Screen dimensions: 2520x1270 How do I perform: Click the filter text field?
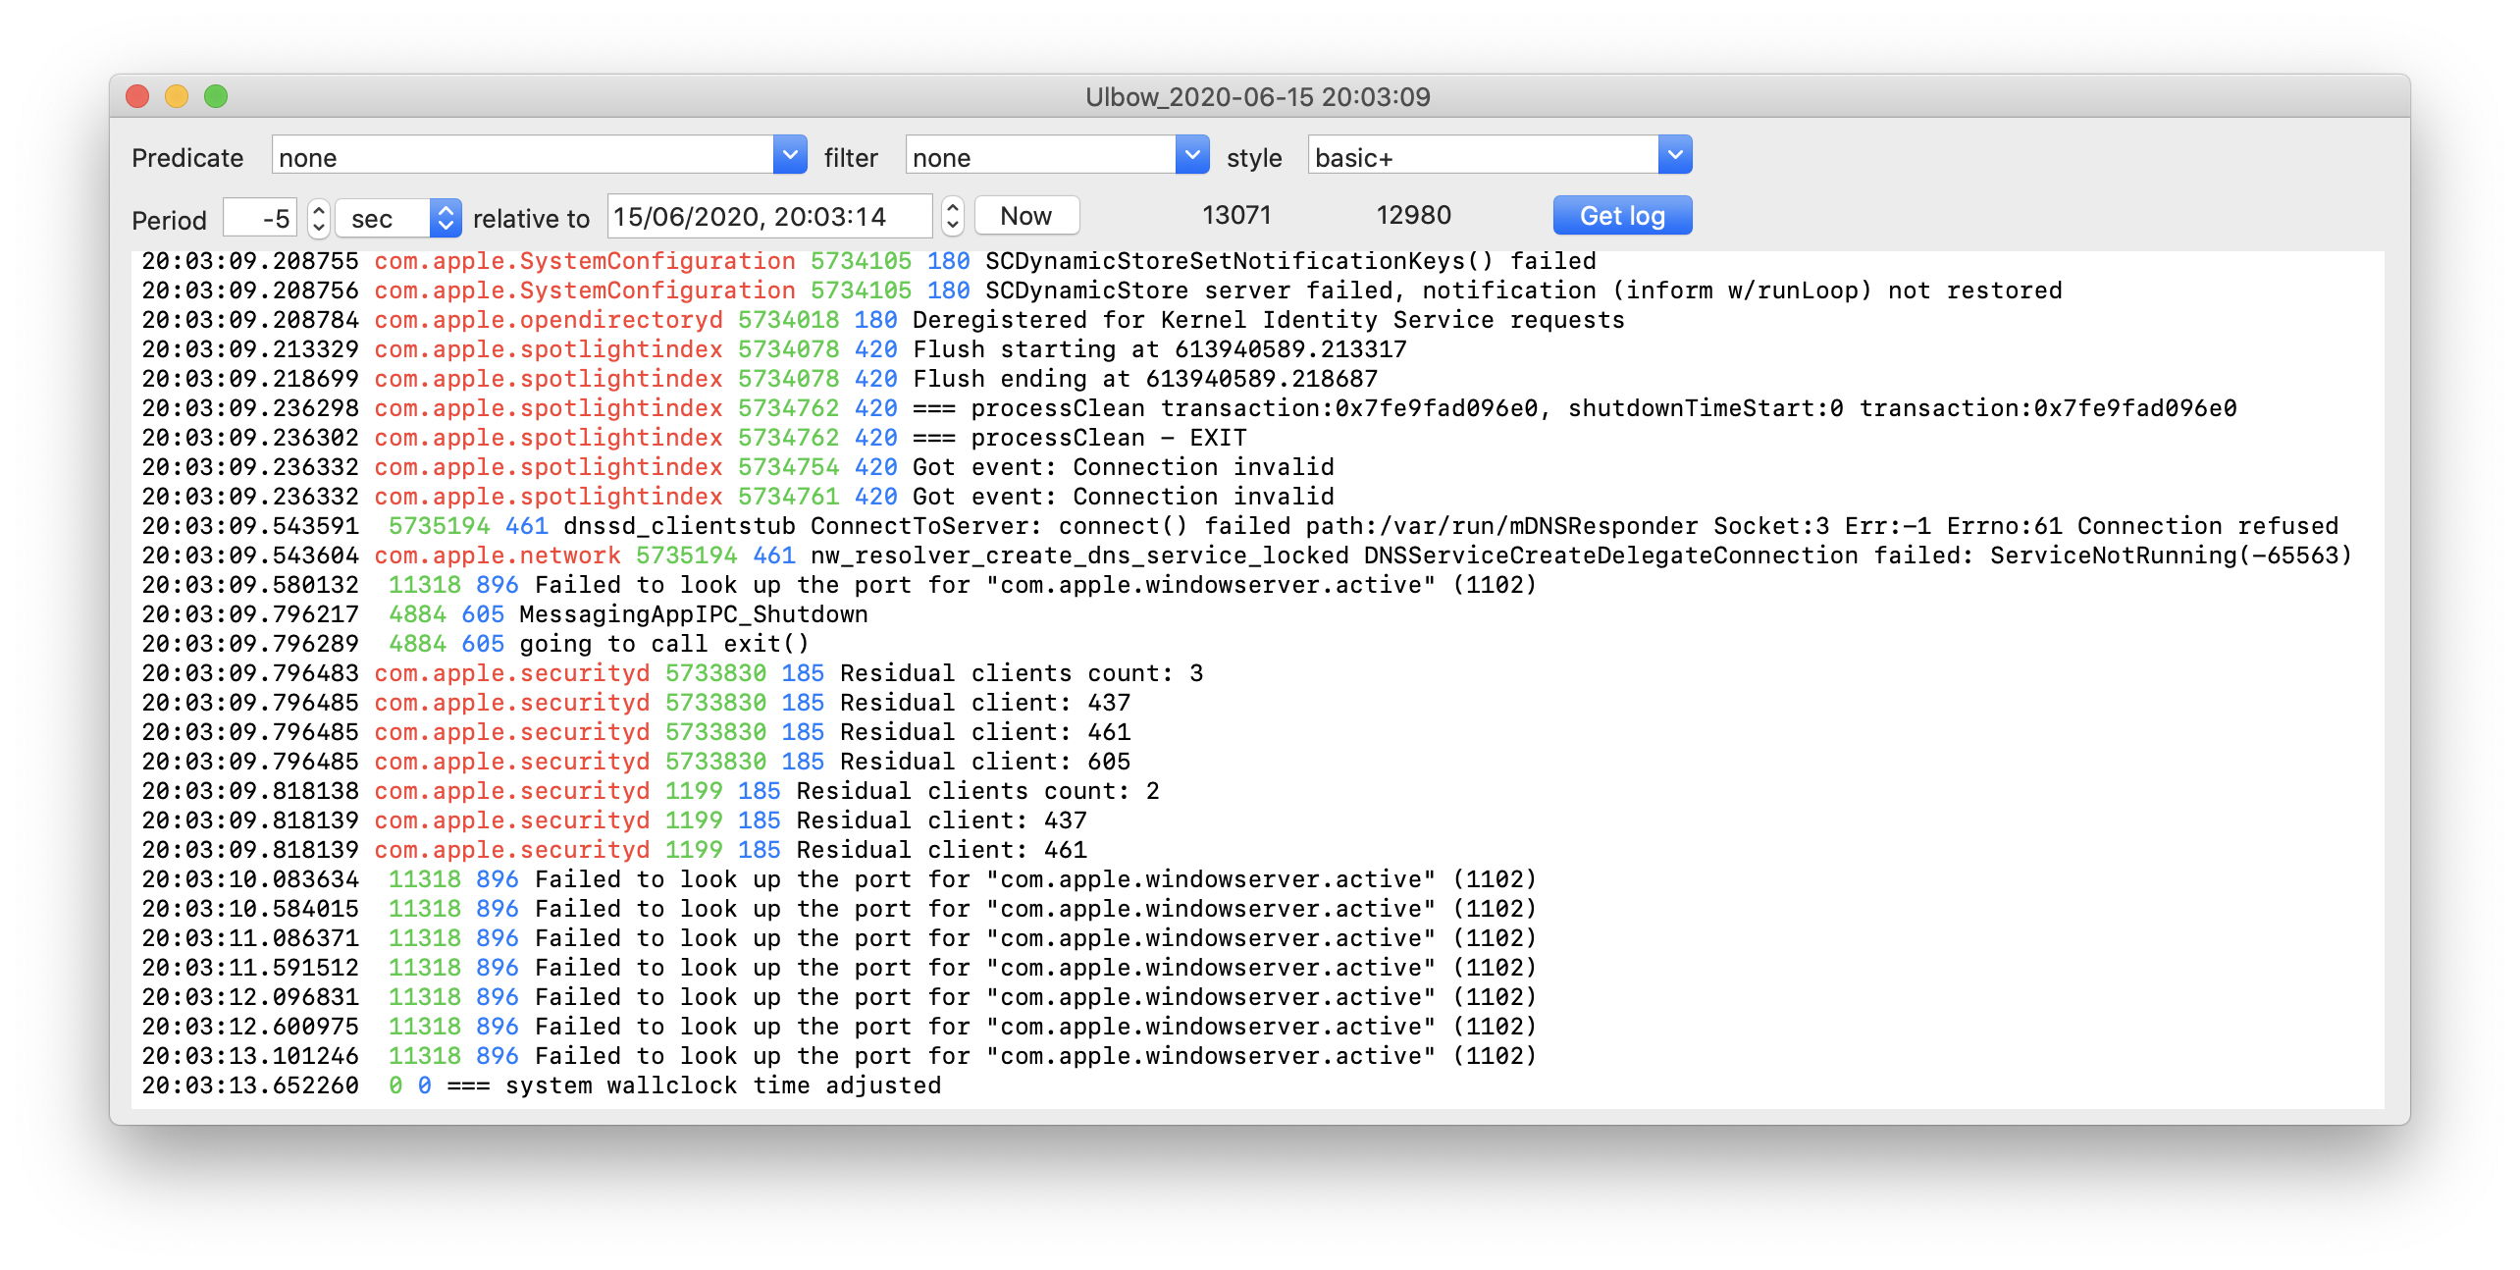pyautogui.click(x=1040, y=155)
